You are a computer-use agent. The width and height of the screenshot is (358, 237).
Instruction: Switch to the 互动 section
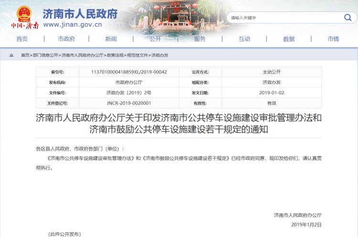point(244,39)
